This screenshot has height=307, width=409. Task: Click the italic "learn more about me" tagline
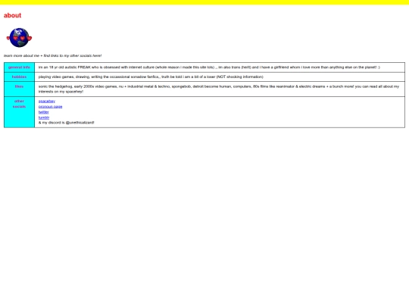pos(52,55)
